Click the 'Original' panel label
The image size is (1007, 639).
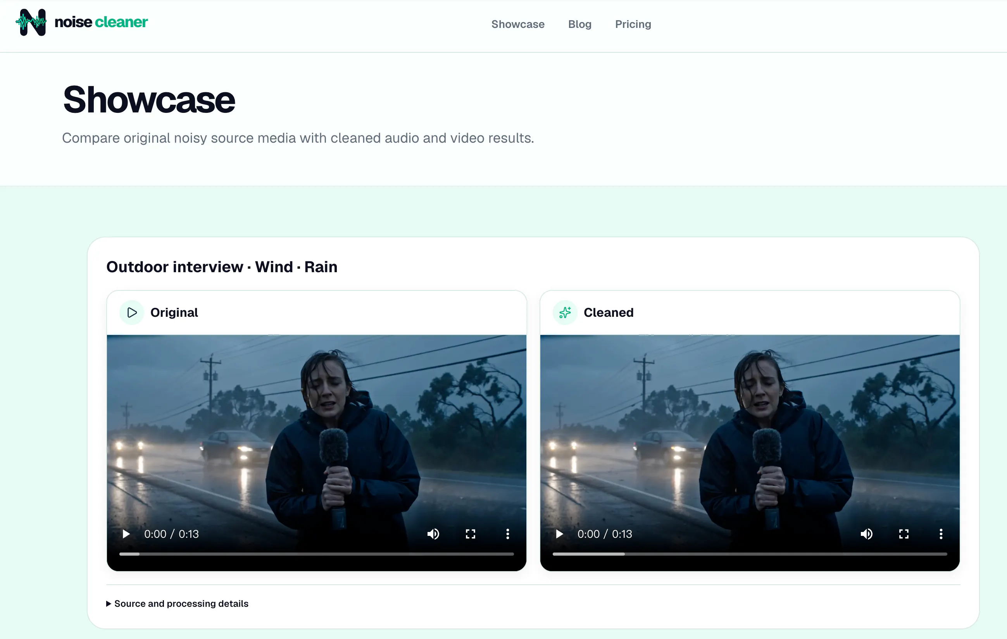coord(174,313)
